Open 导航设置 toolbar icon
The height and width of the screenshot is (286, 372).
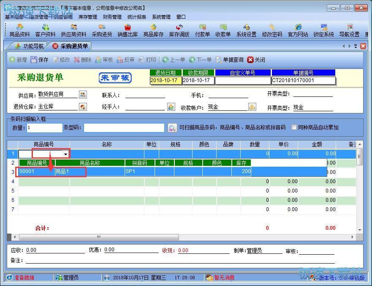pos(349,30)
